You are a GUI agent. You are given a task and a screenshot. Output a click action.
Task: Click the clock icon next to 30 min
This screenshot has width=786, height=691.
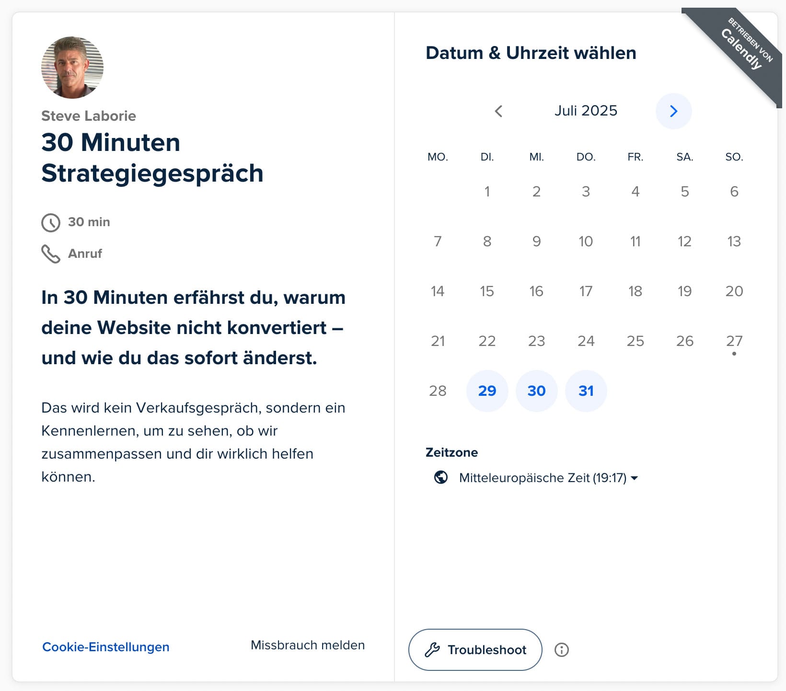click(51, 222)
